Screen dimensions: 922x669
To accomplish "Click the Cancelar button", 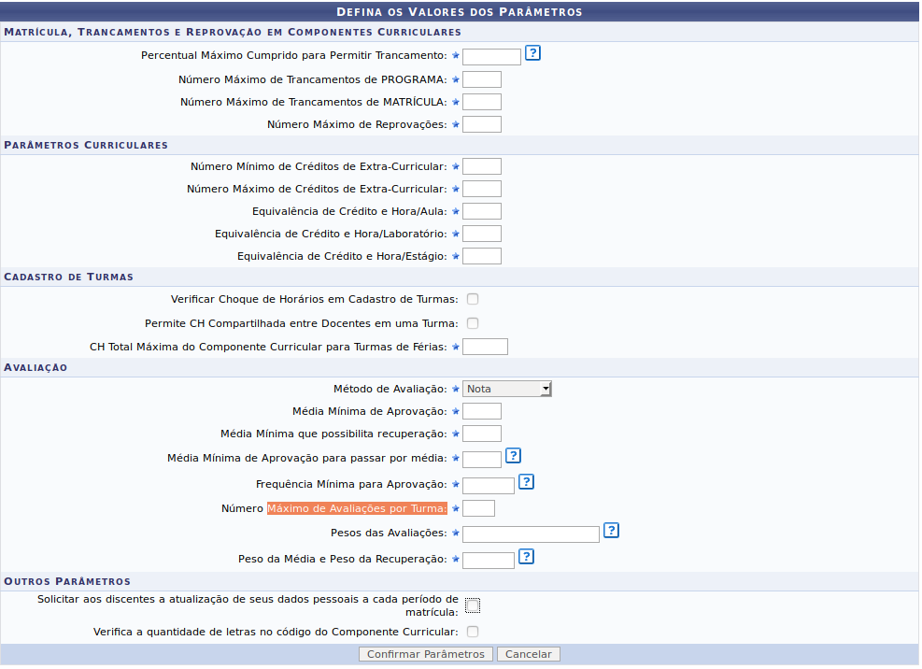I will point(528,654).
